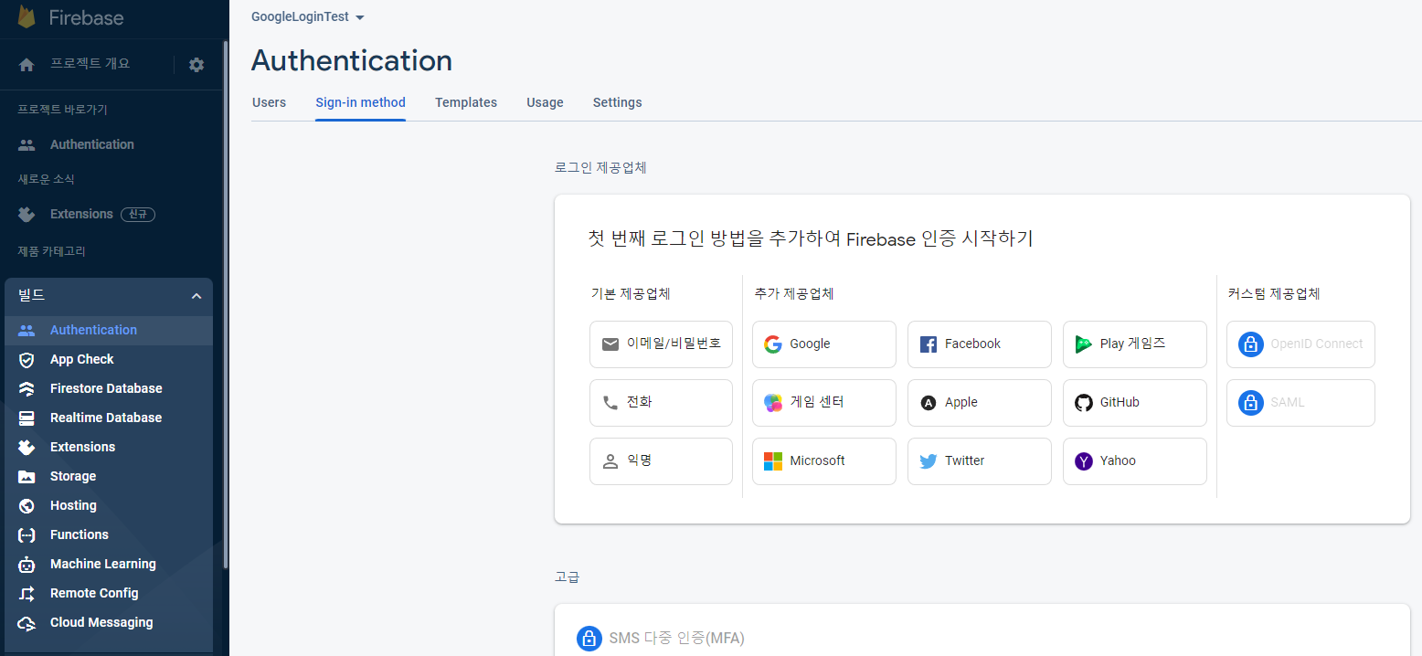Click the Game Center colorful icon
Screen dimensions: 1422x656
click(x=773, y=403)
